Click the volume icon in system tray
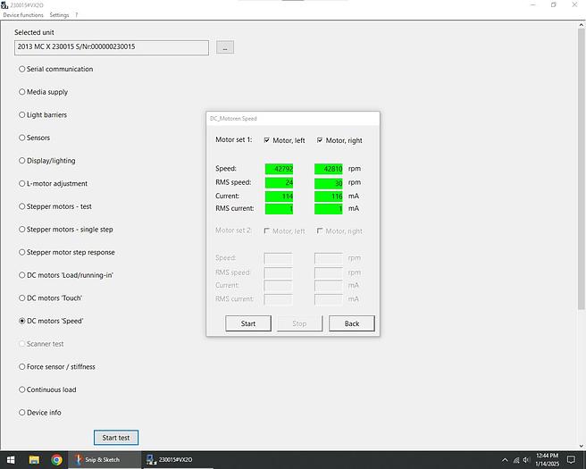 click(x=524, y=460)
